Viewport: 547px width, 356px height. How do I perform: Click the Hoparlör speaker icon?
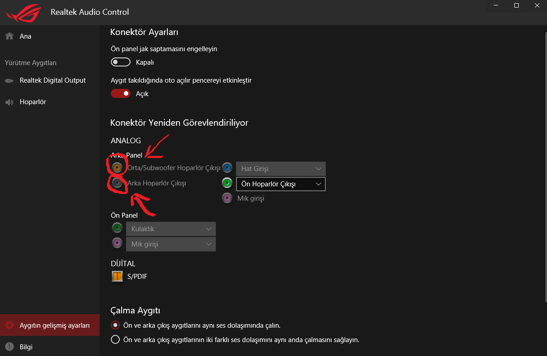click(x=9, y=102)
